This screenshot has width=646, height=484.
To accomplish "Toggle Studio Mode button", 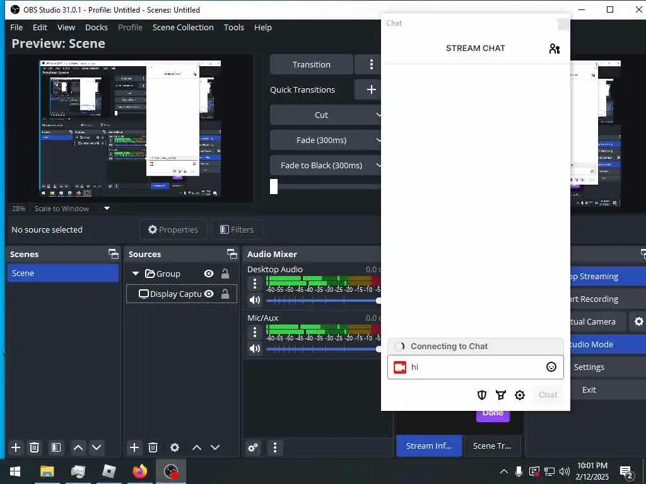I will click(608, 344).
